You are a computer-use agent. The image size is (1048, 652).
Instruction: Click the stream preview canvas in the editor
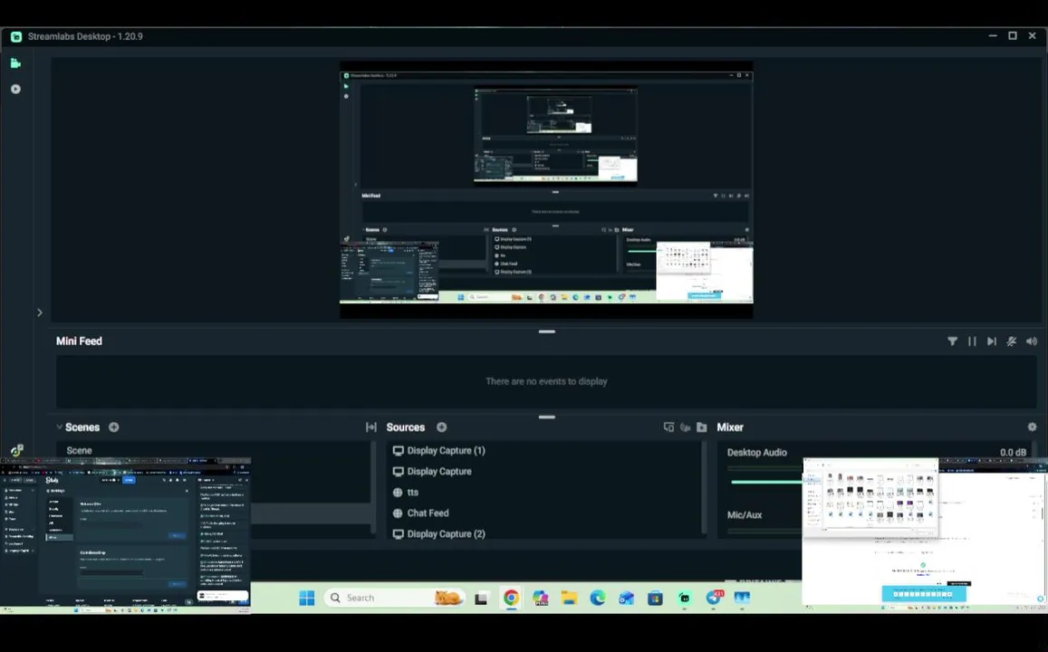pos(546,190)
